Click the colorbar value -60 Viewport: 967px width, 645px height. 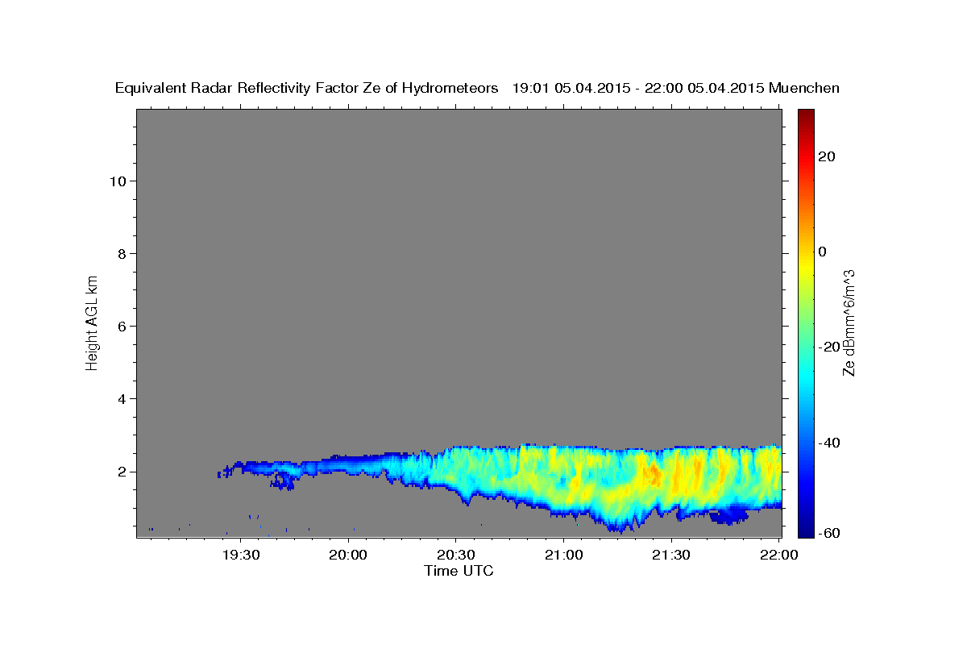point(830,534)
